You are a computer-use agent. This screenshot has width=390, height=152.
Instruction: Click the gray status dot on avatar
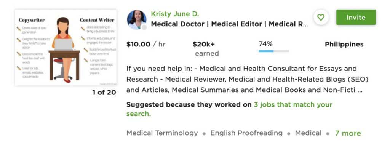point(144,27)
